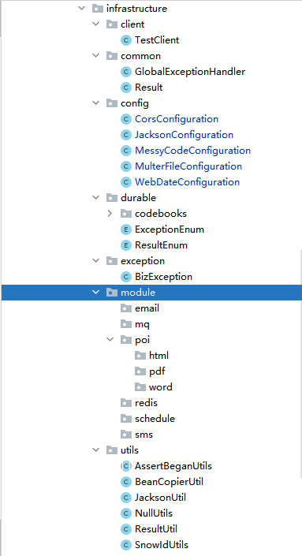The height and width of the screenshot is (556, 302).
Task: Click the email folder icon
Action: point(126,308)
